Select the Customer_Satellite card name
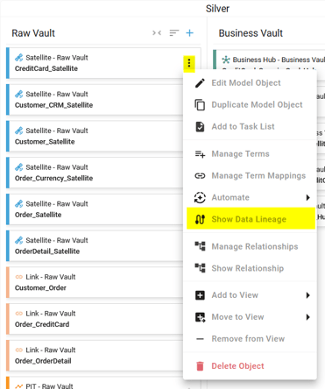Image resolution: width=325 pixels, height=389 pixels. (45, 142)
